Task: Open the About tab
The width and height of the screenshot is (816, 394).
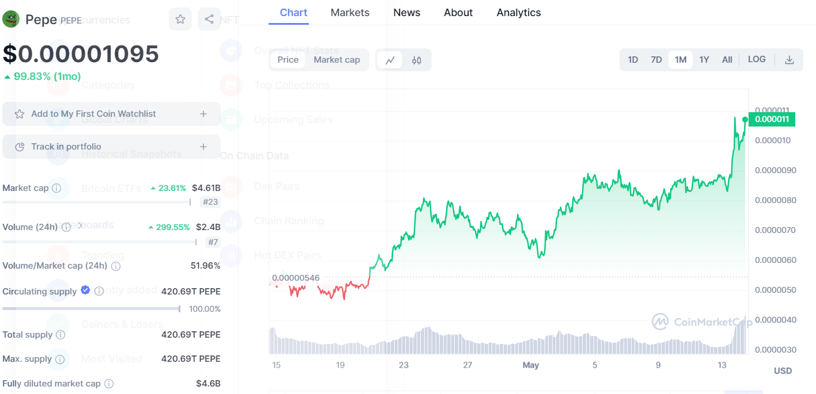Action: point(458,13)
